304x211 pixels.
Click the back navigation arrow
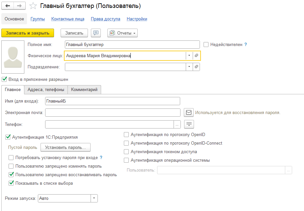click(x=8, y=6)
